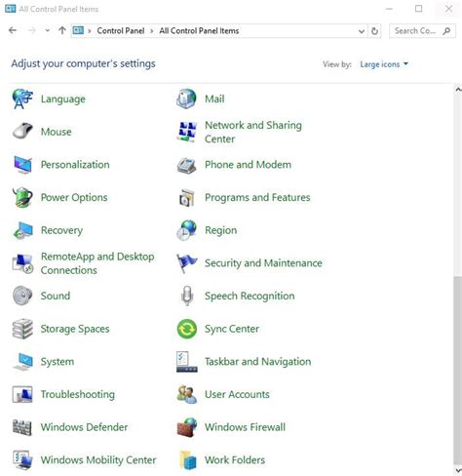Open the Speech Recognition microphone icon
462x476 pixels.
click(187, 296)
